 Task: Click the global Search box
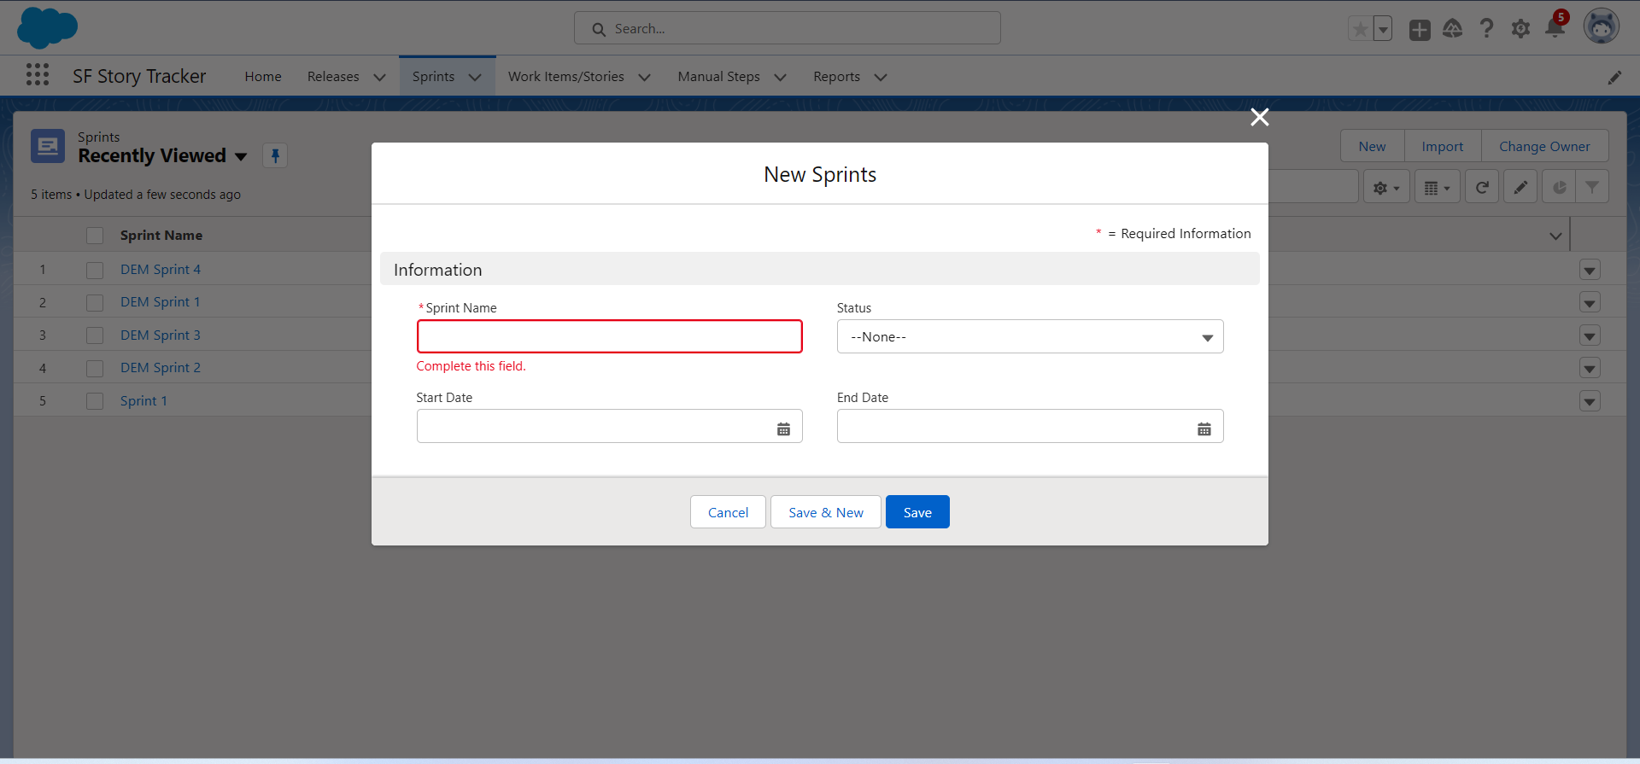[x=788, y=28]
